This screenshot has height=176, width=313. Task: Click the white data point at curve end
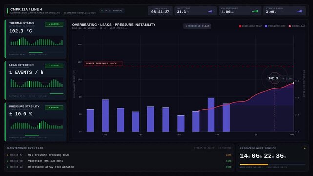293,83
